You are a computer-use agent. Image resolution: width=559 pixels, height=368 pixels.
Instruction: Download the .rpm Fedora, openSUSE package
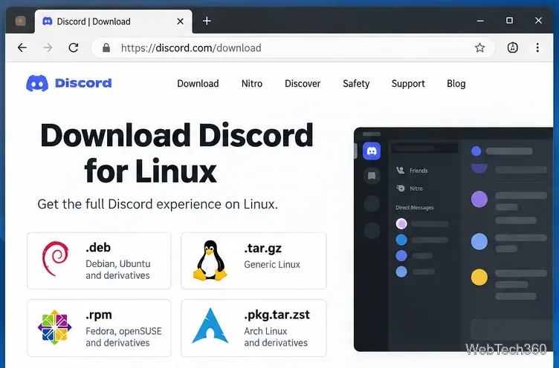[x=99, y=328]
